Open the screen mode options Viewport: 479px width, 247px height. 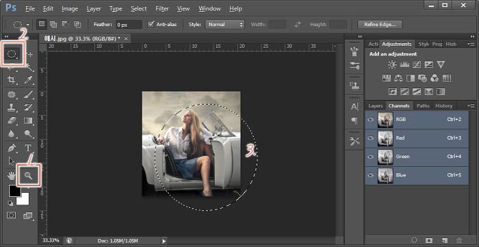point(28,216)
